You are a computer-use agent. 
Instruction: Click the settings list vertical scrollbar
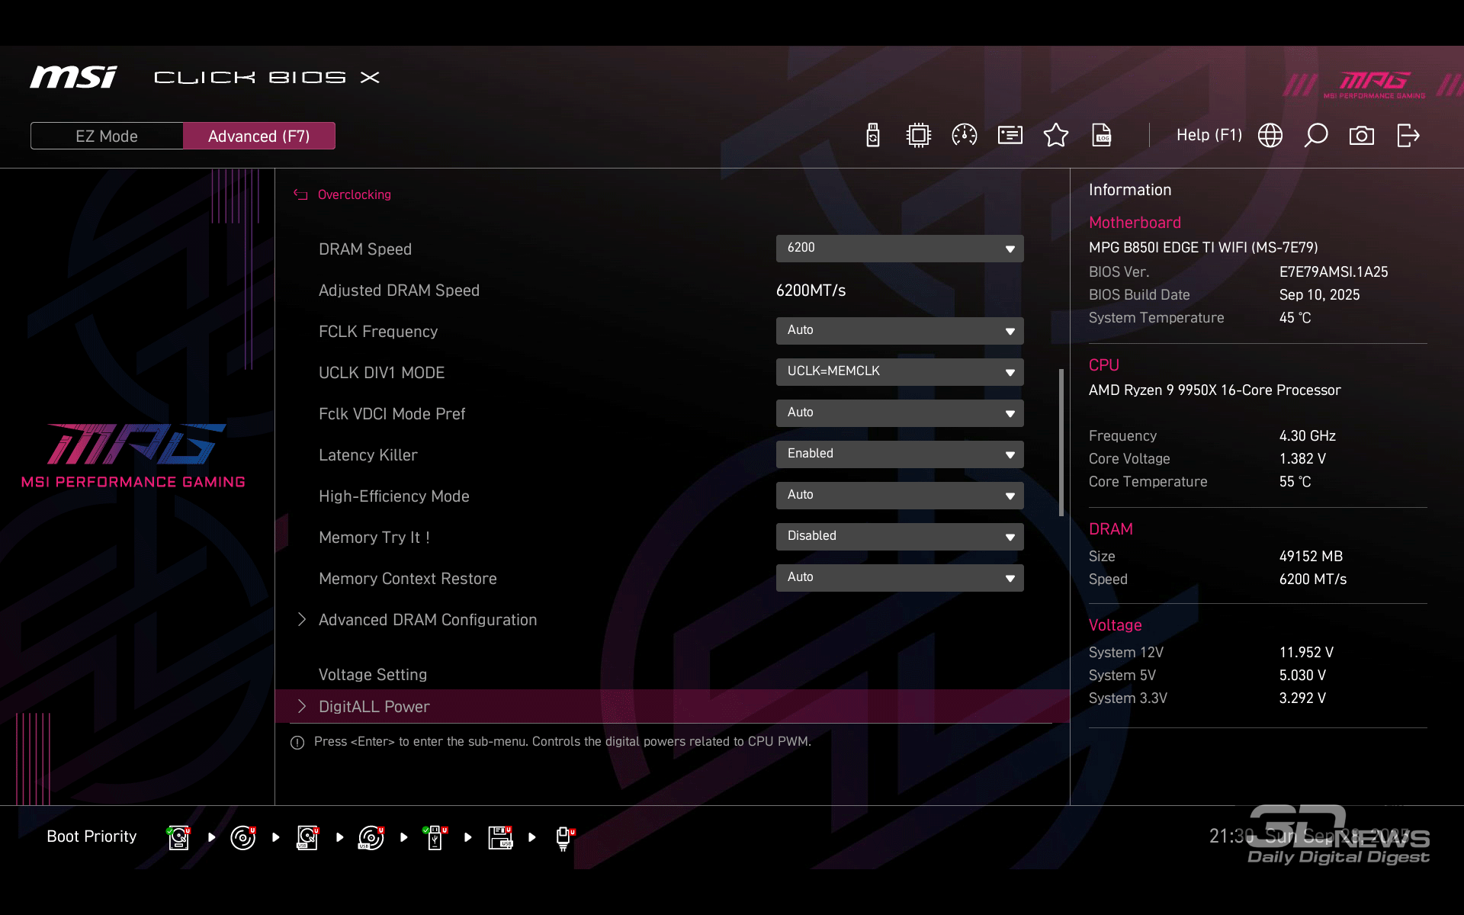point(1061,442)
